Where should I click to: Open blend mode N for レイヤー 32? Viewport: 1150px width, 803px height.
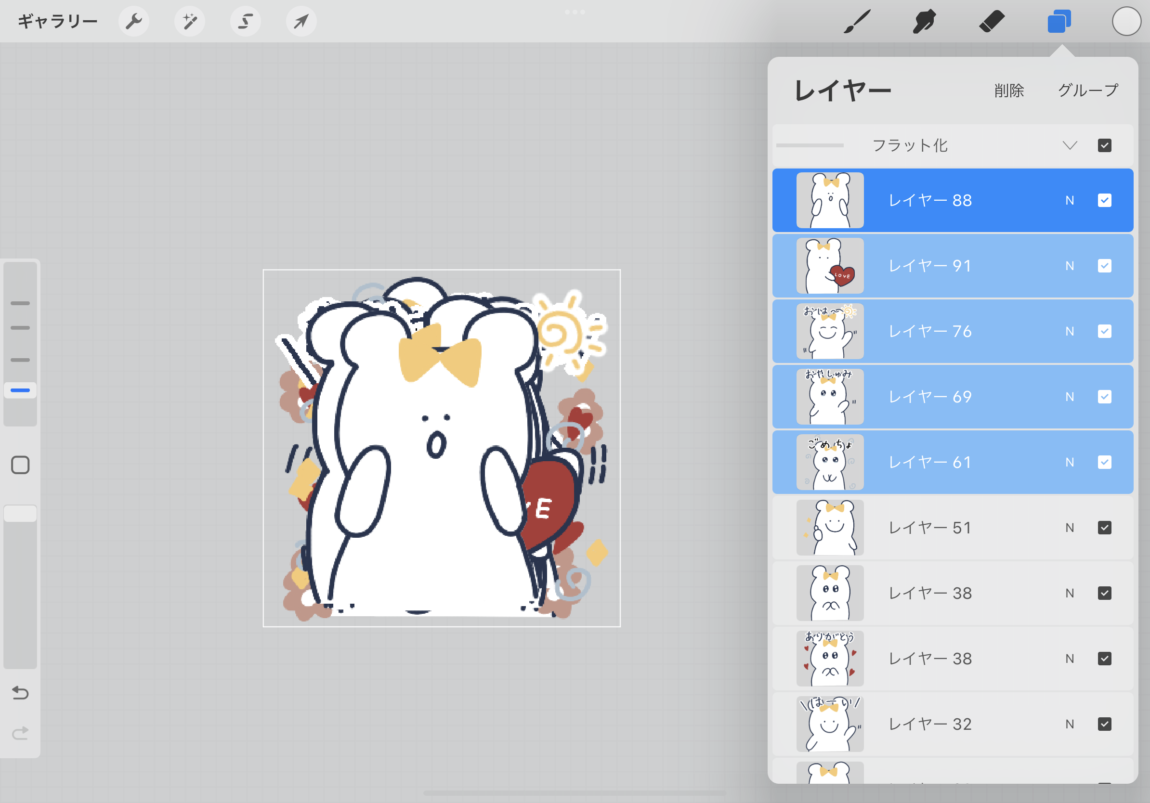(1070, 724)
